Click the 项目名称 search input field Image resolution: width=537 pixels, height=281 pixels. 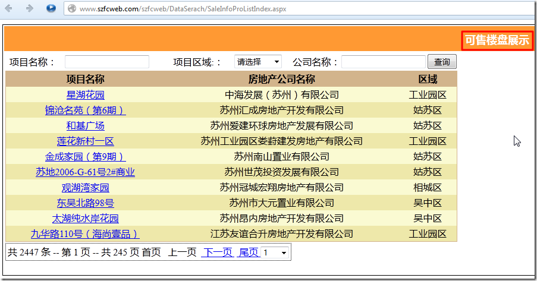pyautogui.click(x=107, y=62)
